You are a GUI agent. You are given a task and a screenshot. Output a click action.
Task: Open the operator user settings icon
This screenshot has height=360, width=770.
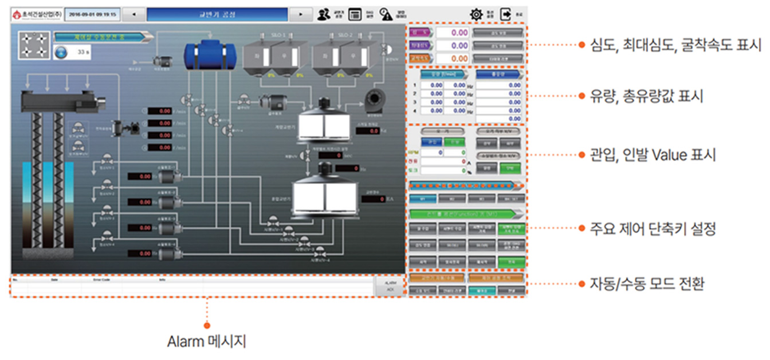(324, 14)
